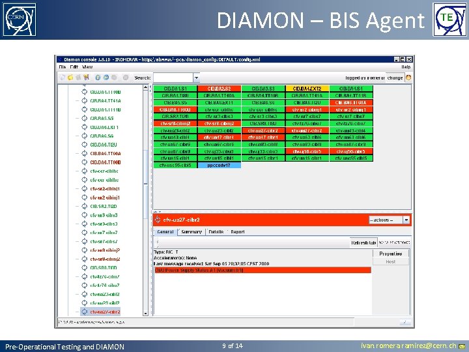Click the device icon in the red detail header
Image resolution: width=469 pixels, height=352 pixels.
click(158, 220)
